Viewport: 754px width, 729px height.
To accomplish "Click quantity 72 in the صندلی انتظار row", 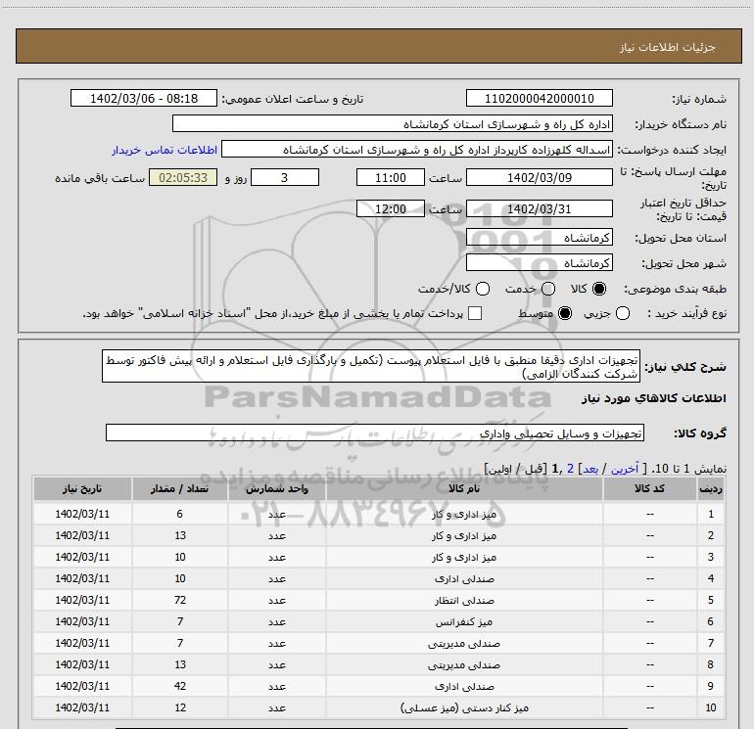I will coord(180,600).
